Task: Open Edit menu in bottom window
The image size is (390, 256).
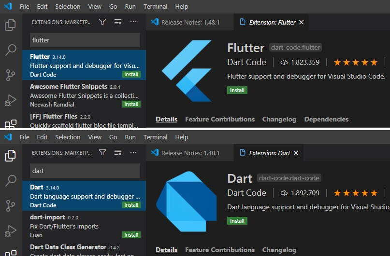Action: [x=42, y=137]
